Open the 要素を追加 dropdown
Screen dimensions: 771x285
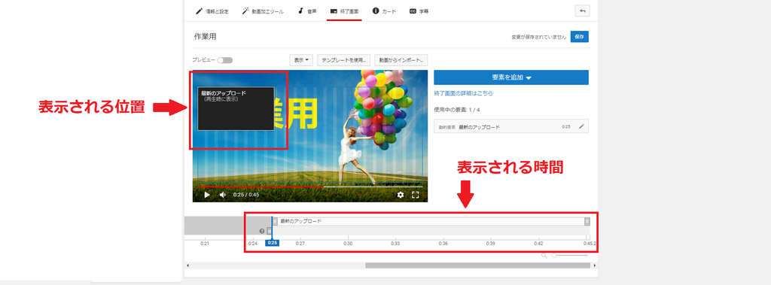[x=511, y=77]
